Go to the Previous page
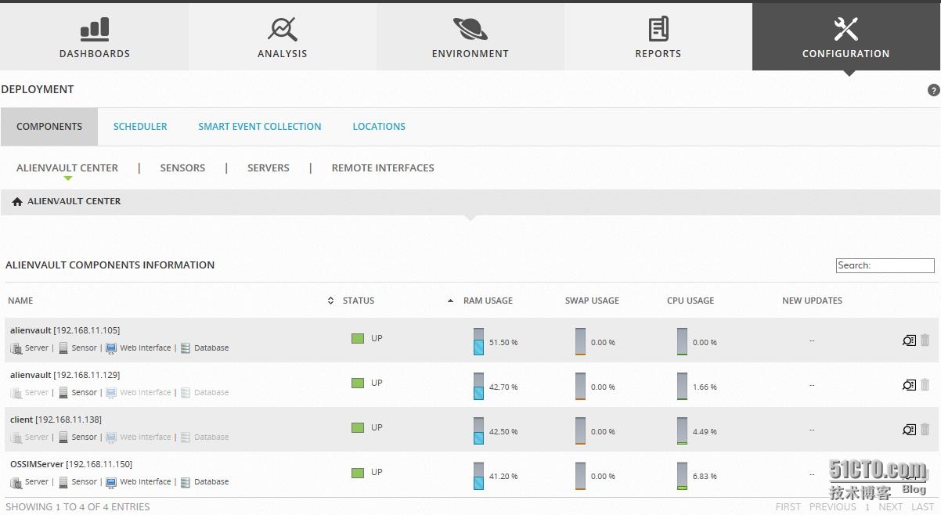 (x=833, y=507)
